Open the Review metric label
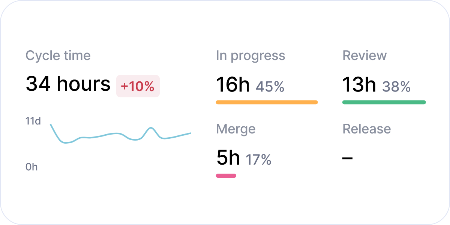Screen dimensions: 450x225 364,56
